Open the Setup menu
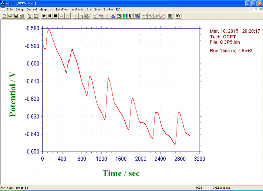This screenshot has width=263, height=191. pos(20,10)
